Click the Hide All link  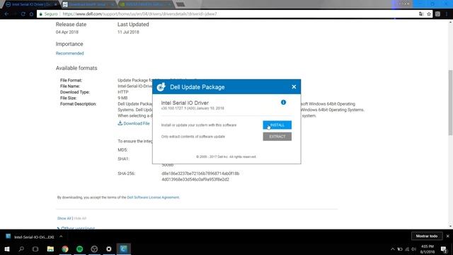click(80, 218)
